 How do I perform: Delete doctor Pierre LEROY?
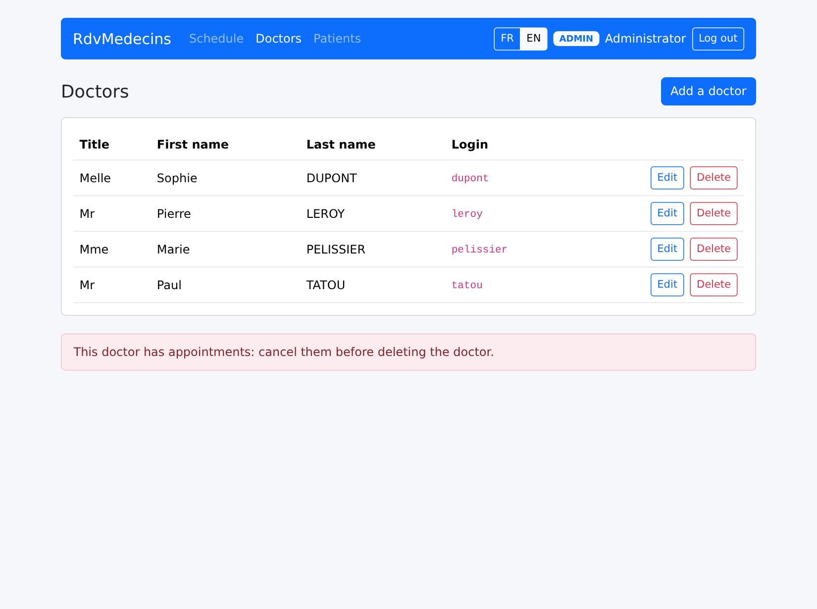[x=714, y=213]
